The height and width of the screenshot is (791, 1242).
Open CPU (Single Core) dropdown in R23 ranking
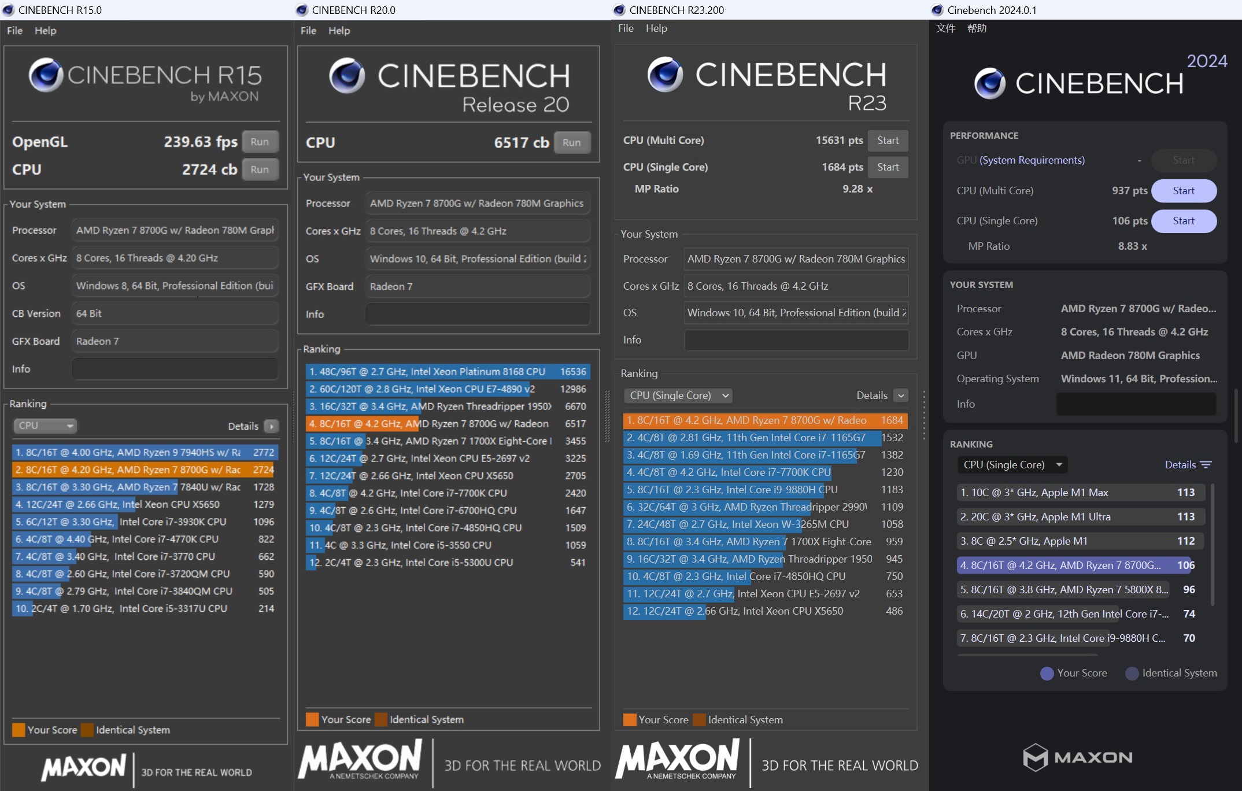678,395
